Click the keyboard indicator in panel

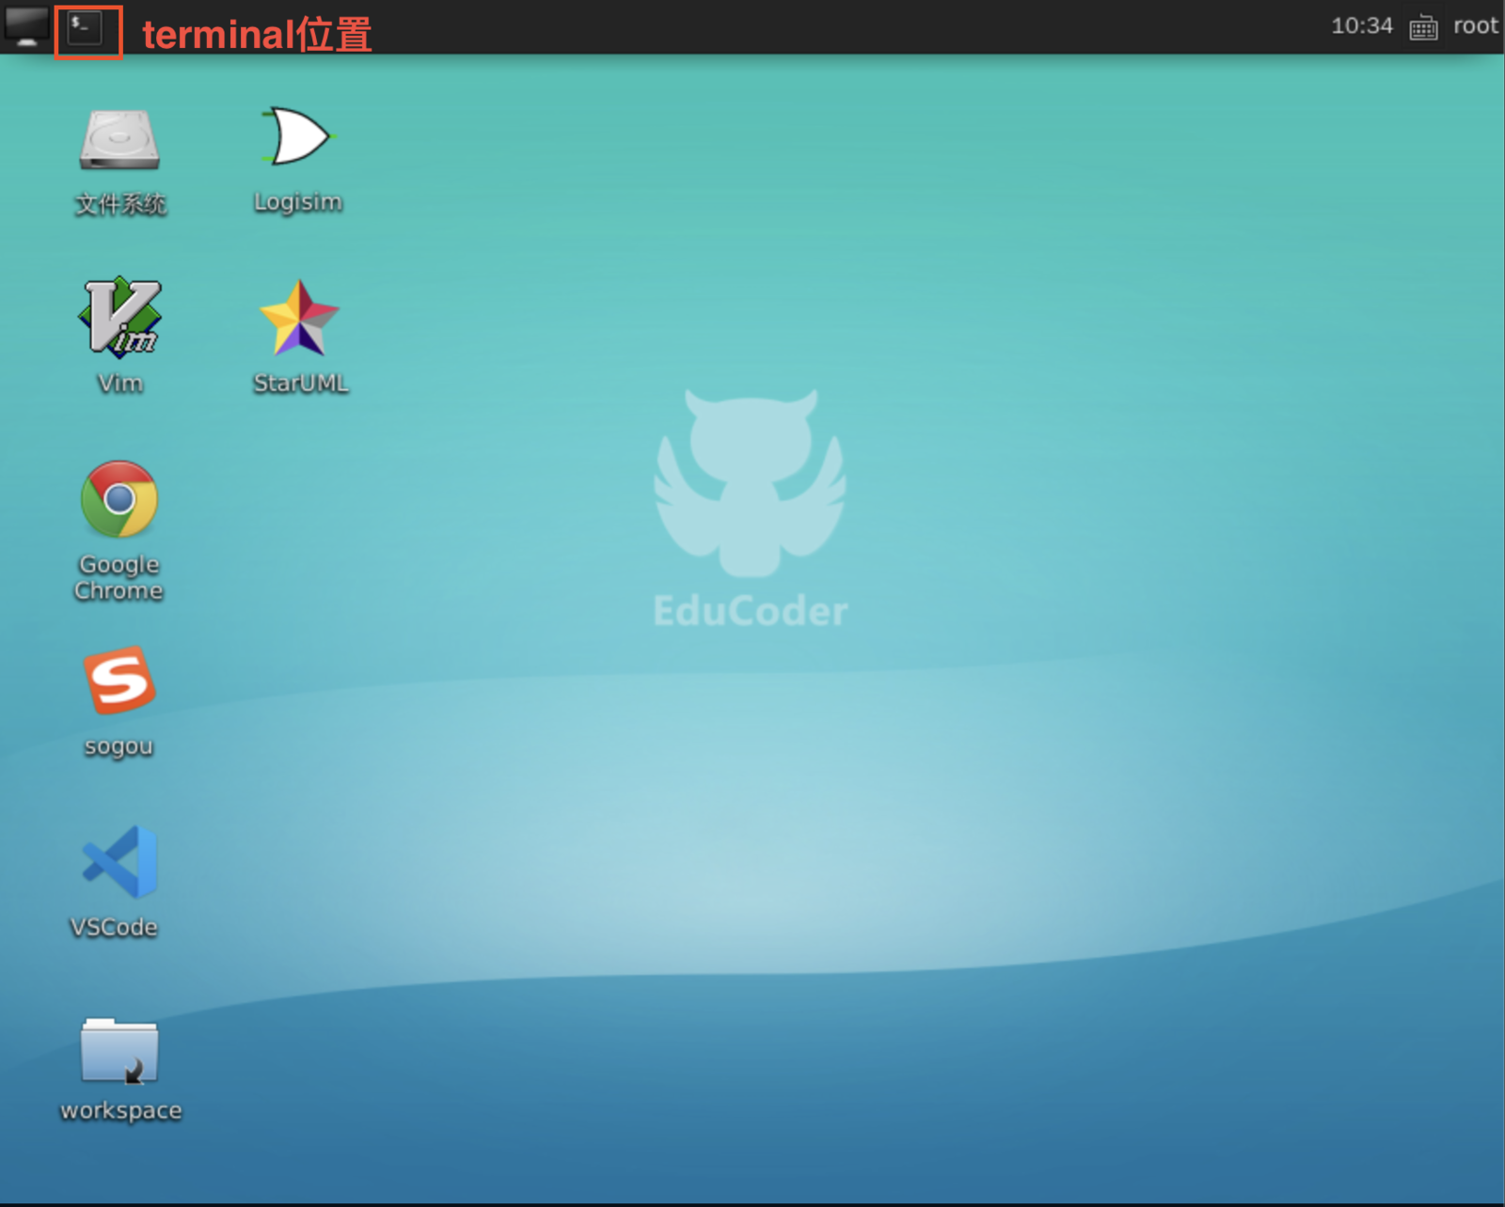(x=1423, y=27)
